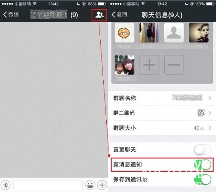Disable 新消息通知 switch
The image size is (216, 192).
[203, 164]
